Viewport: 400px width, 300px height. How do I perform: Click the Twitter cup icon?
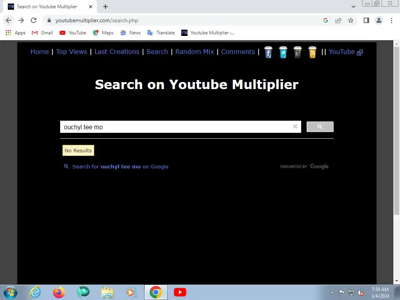(x=283, y=52)
